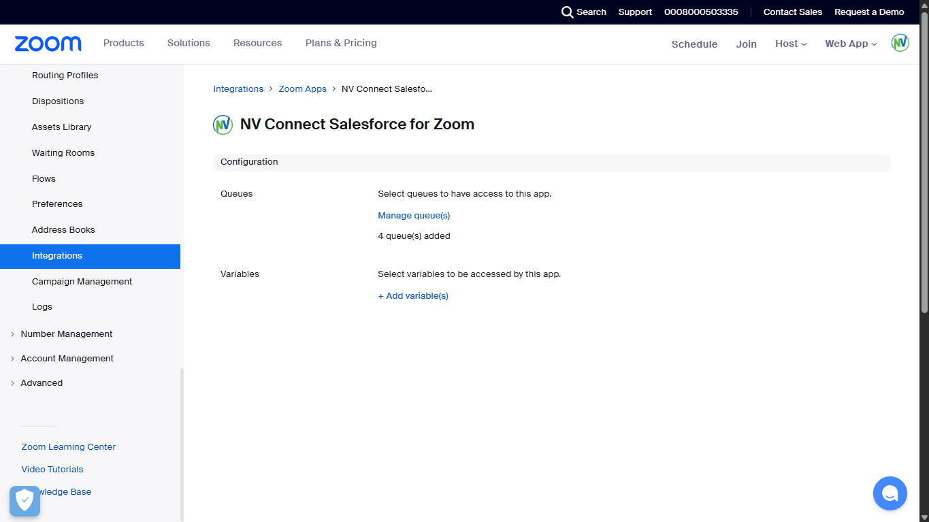The width and height of the screenshot is (929, 522).
Task: Open Dispositions in sidebar
Action: point(58,101)
